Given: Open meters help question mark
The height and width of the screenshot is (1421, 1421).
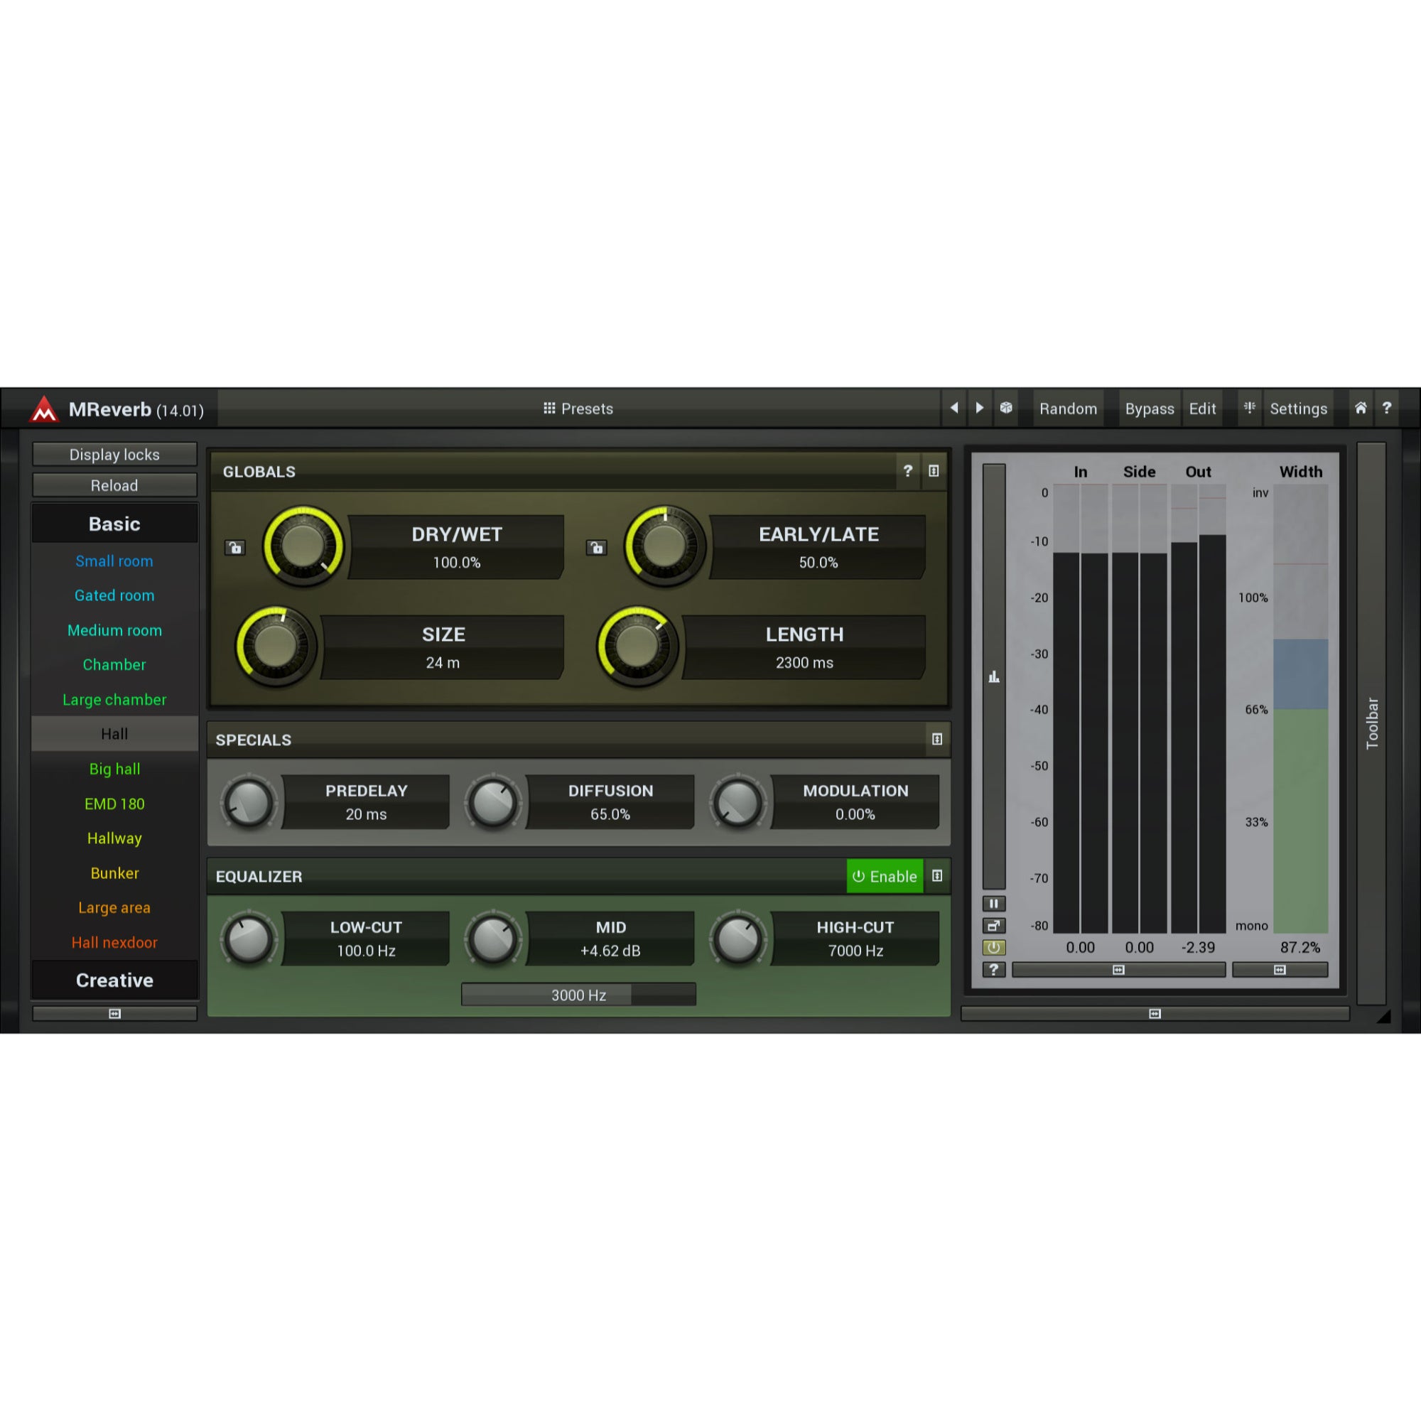Looking at the screenshot, I should tap(994, 969).
